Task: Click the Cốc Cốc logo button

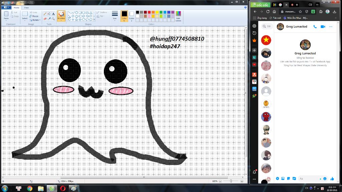Action: pyautogui.click(x=260, y=5)
